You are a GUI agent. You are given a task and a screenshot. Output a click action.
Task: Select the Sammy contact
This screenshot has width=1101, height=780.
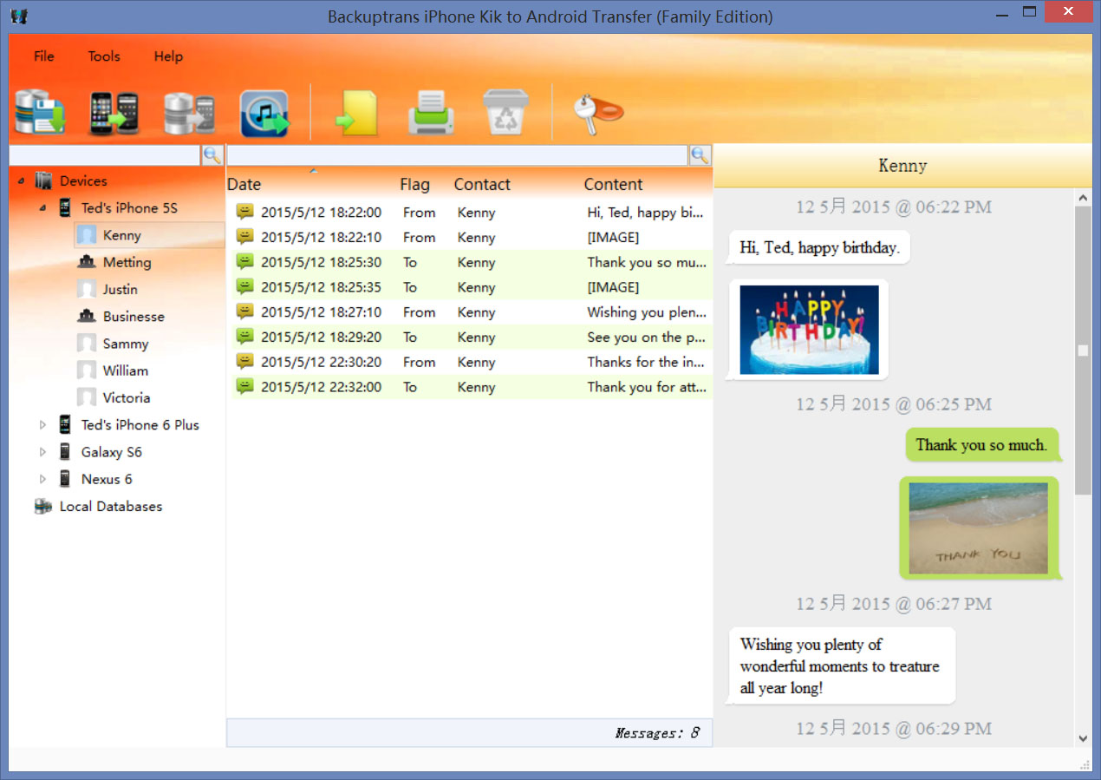point(125,344)
